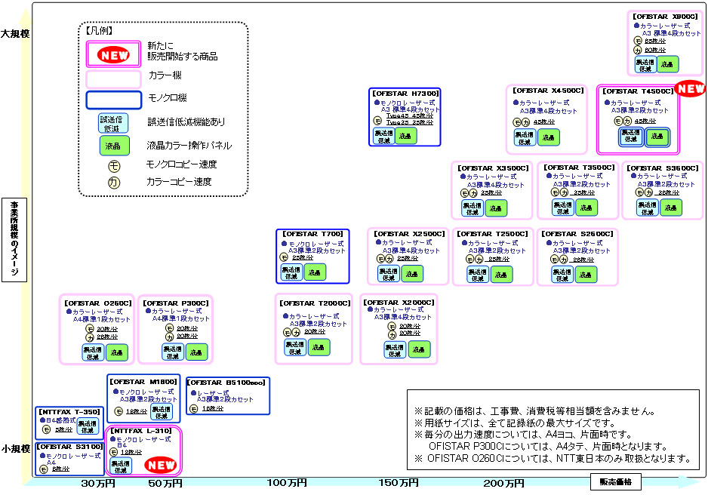Click the NEW badge in NTTFAX L-310 card
Image resolution: width=708 pixels, height=495 pixels.
[161, 465]
